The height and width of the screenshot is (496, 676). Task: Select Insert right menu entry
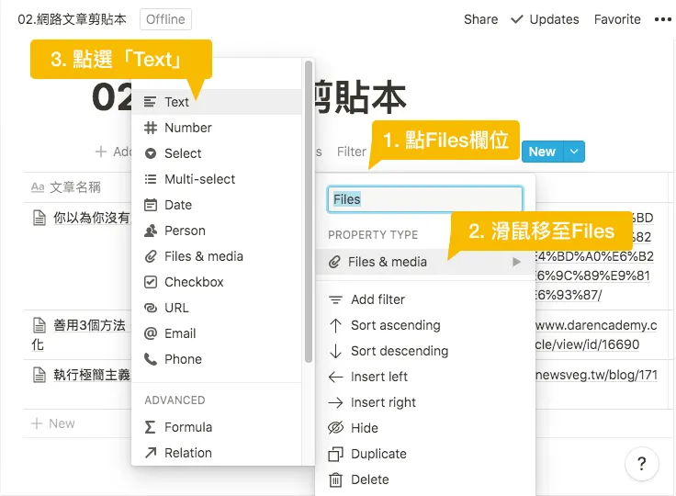(425, 402)
